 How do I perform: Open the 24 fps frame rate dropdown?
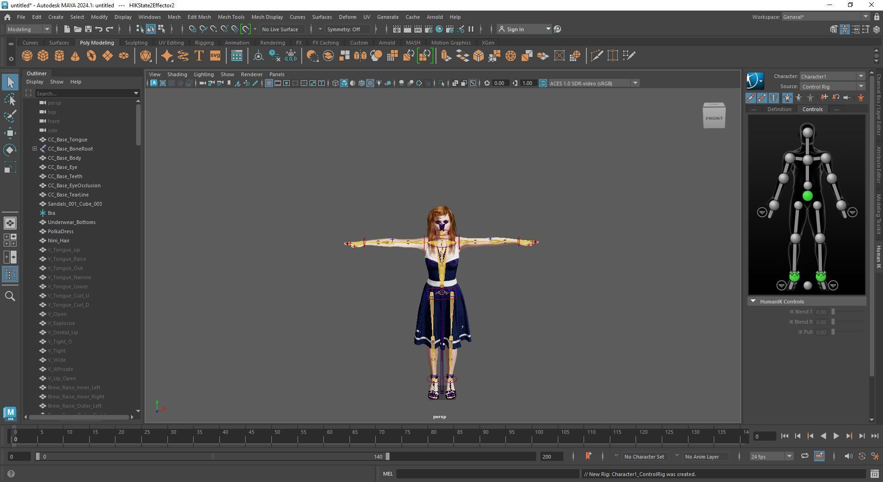click(771, 456)
